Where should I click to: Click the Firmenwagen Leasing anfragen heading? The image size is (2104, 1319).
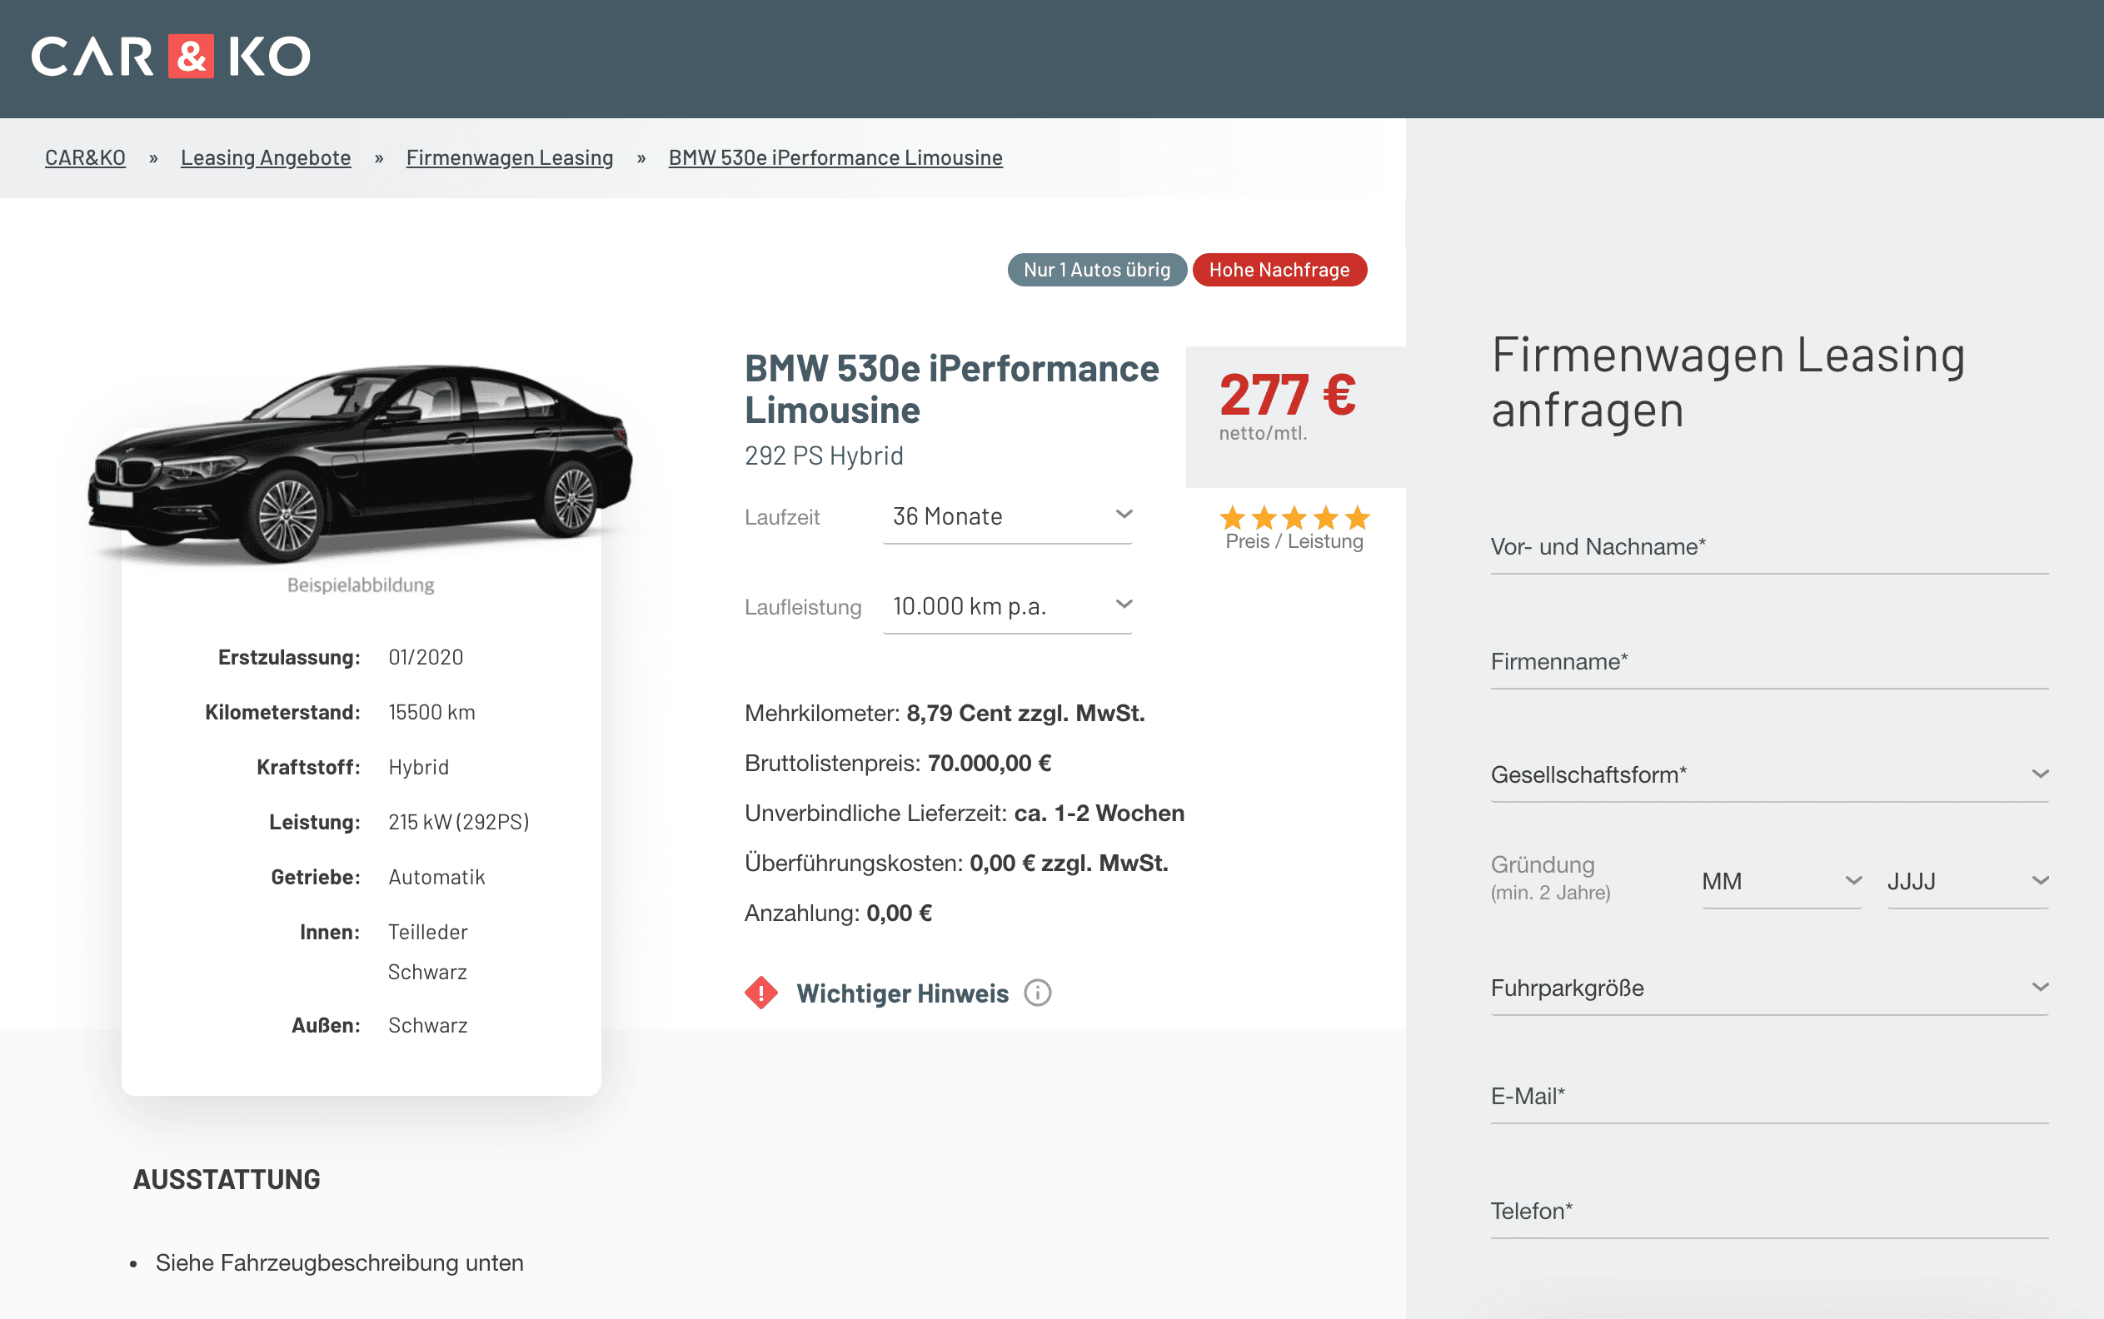tap(1728, 382)
